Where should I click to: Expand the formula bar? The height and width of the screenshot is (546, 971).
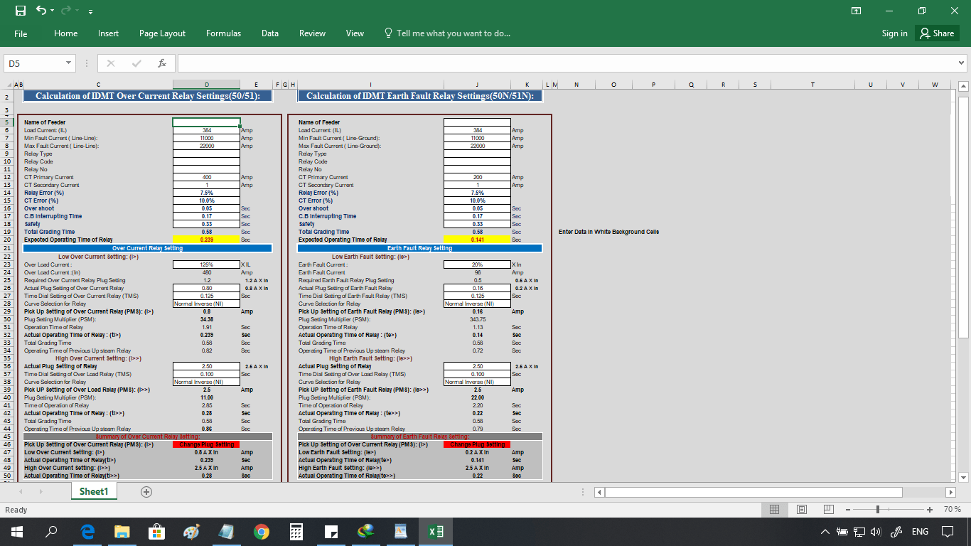coord(962,64)
